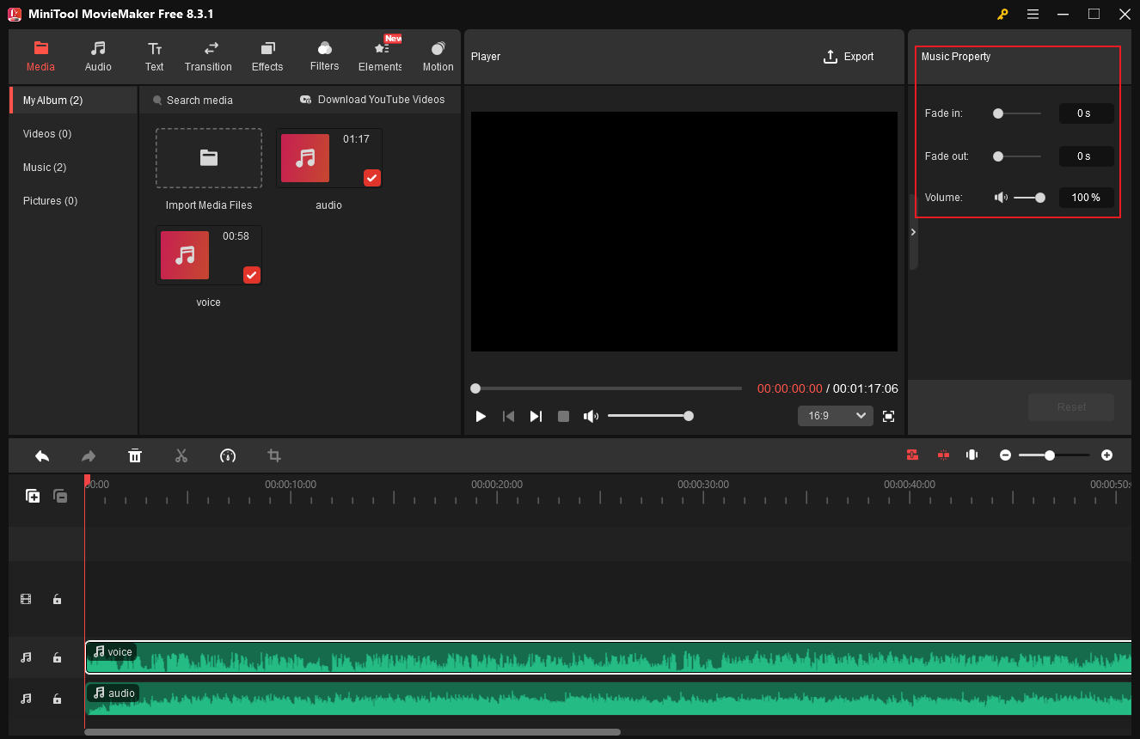This screenshot has height=739, width=1140.
Task: Open the Effects panel
Action: pos(267,57)
